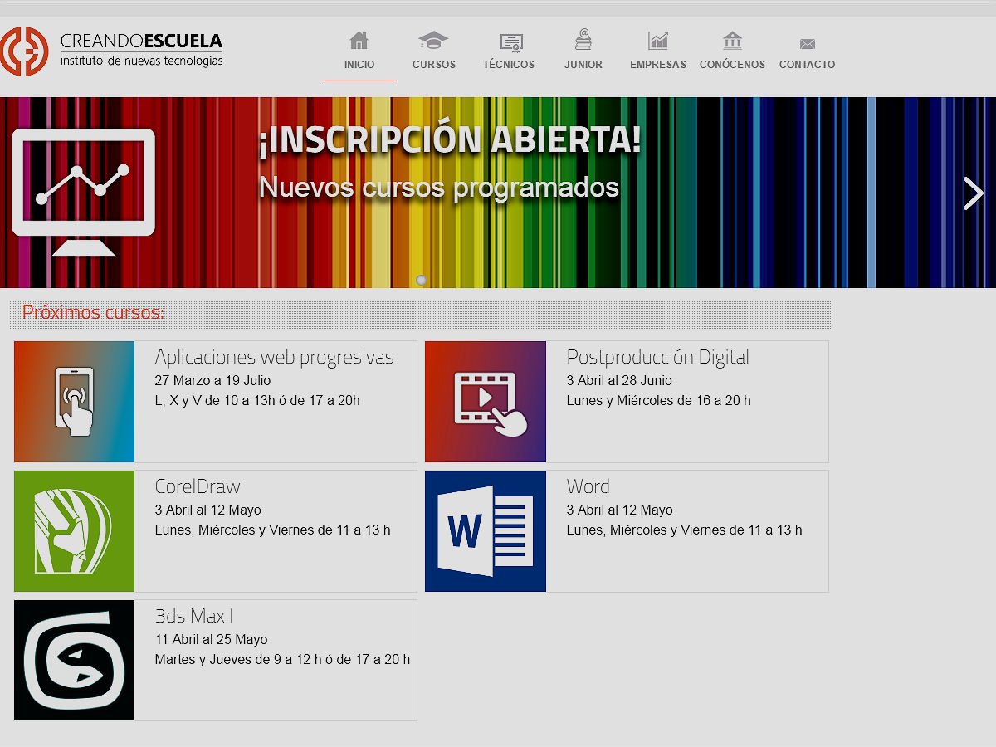The width and height of the screenshot is (996, 747).
Task: Open the CorelDraw balloon thumbnail
Action: 74,531
